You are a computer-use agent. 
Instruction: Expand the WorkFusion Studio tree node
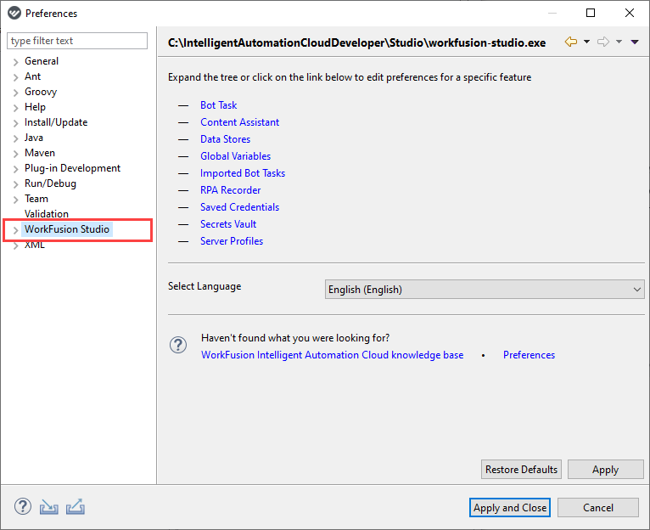[x=16, y=230]
